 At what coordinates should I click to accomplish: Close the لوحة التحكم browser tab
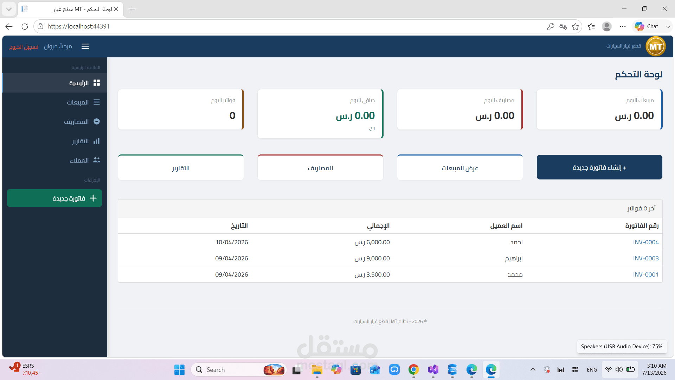tap(116, 9)
